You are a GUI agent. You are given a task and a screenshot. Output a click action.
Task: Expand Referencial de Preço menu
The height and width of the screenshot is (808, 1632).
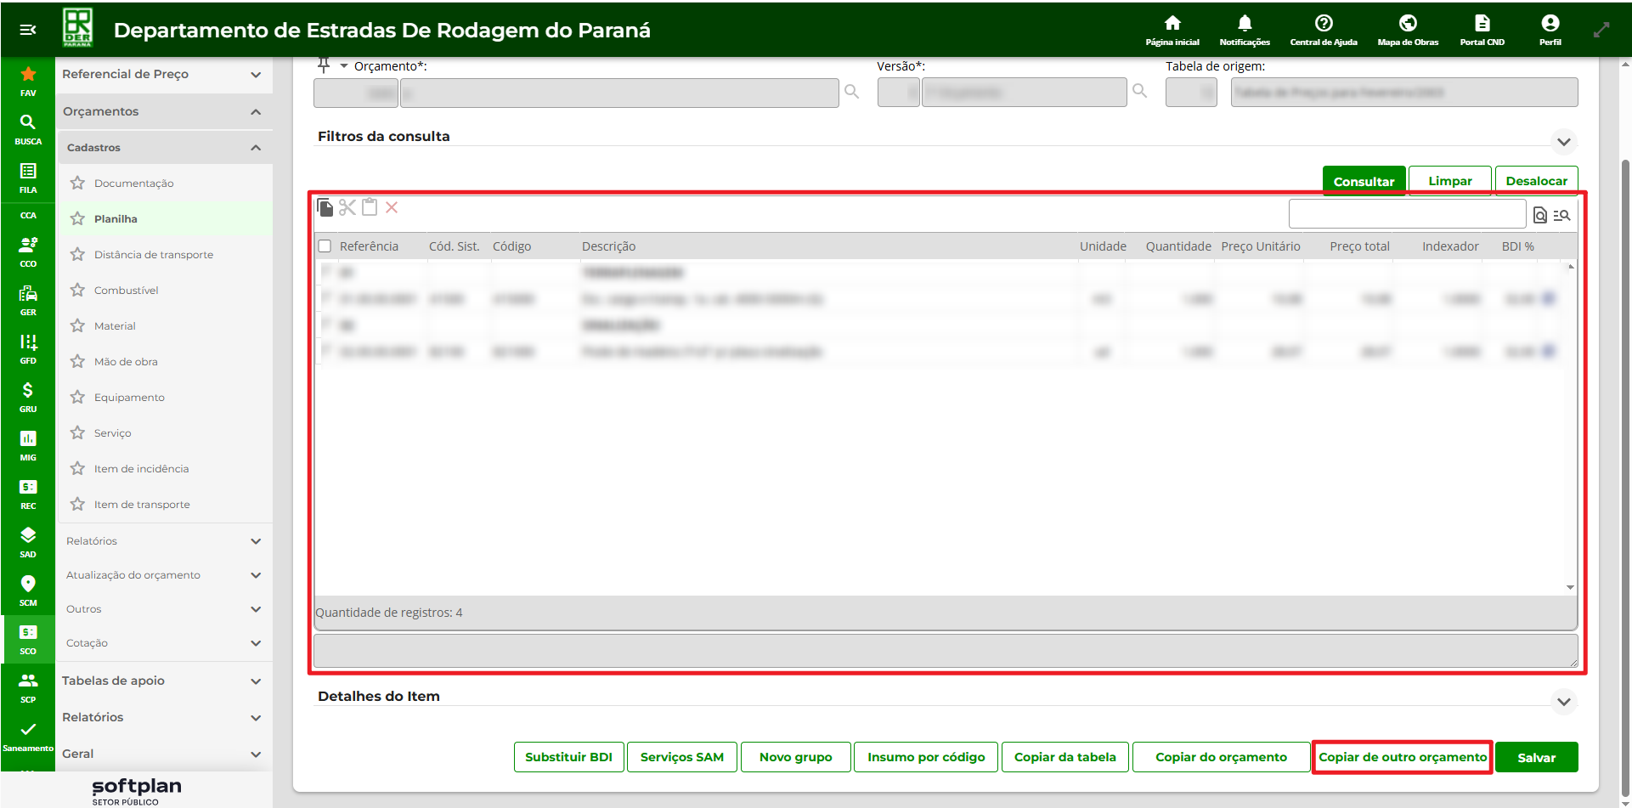[x=256, y=75]
